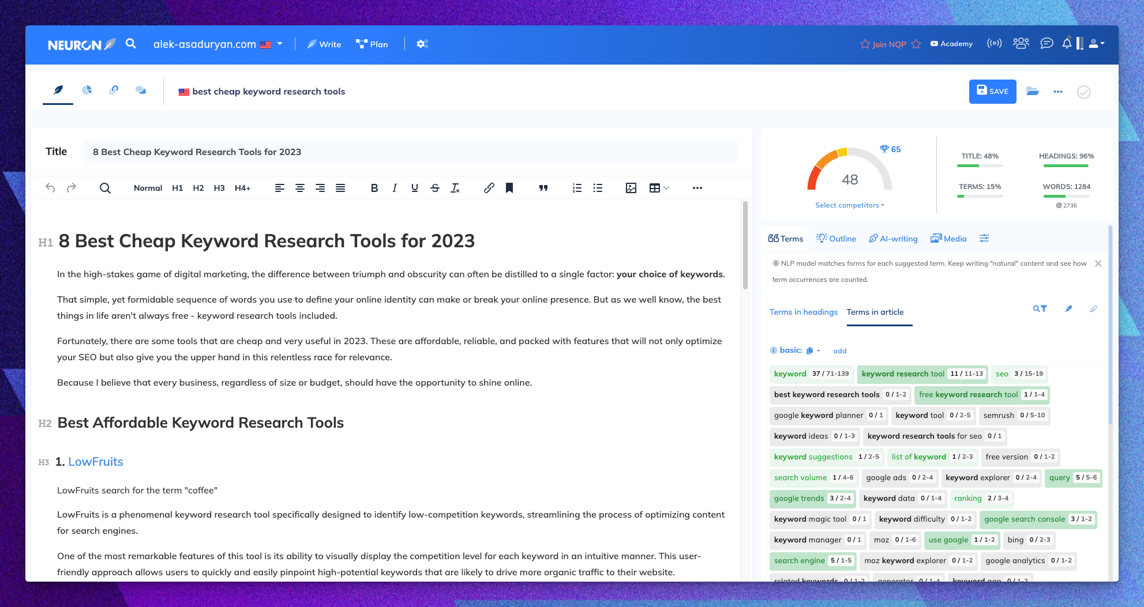Open the folder icon next to Save
The image size is (1144, 607).
click(x=1033, y=92)
